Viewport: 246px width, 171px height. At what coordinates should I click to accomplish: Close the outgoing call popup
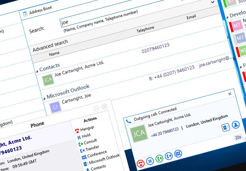point(230,94)
